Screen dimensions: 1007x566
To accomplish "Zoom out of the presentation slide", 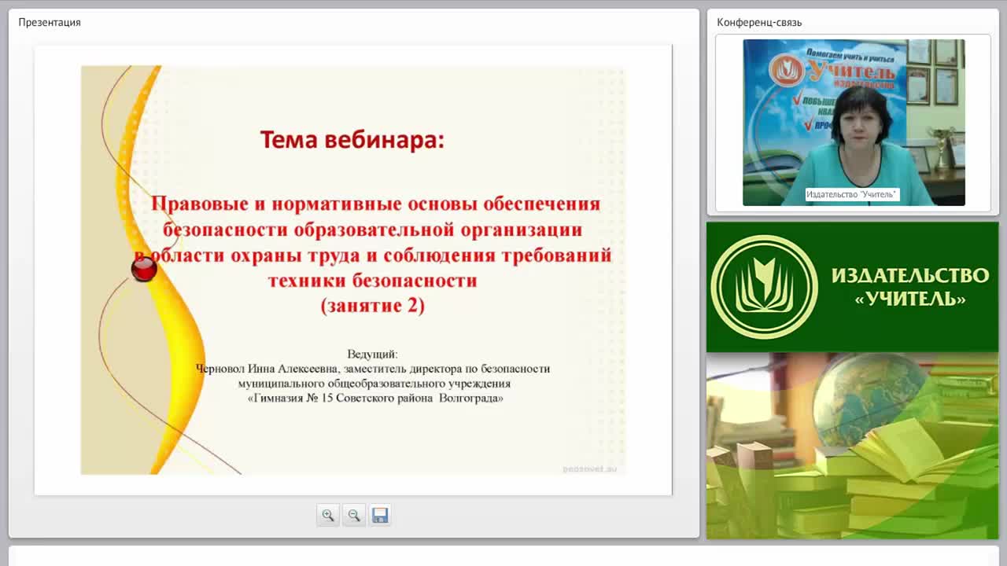I will [354, 516].
